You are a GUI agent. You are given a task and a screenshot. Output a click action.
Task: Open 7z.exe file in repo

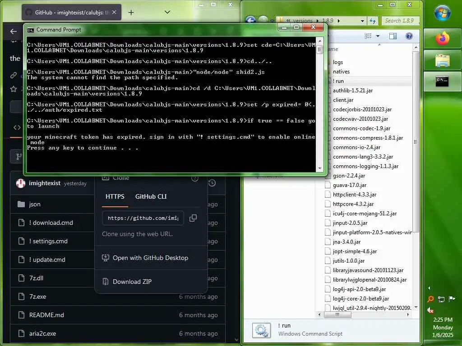click(38, 296)
